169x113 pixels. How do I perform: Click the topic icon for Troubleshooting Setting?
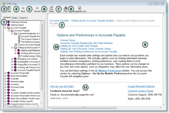19,56
